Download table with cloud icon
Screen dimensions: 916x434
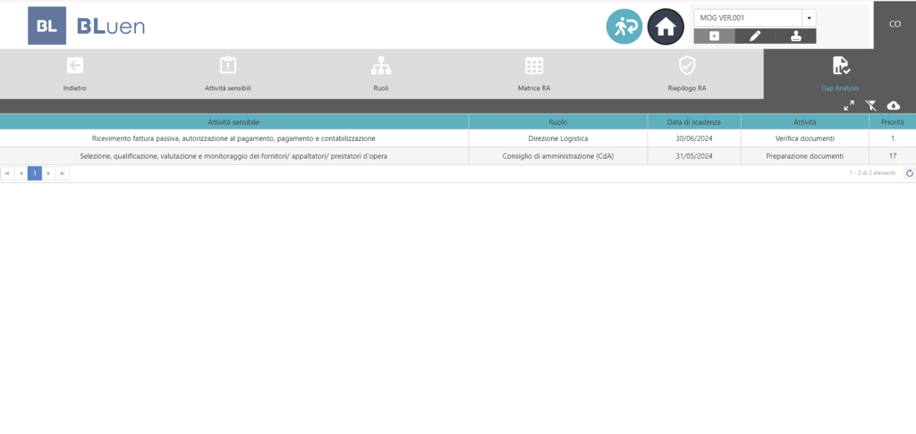coord(894,105)
